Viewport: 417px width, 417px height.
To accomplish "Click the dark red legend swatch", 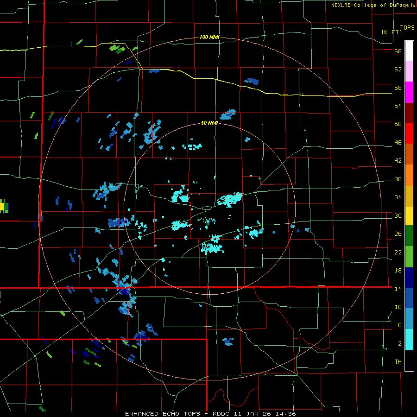I will click(x=409, y=113).
